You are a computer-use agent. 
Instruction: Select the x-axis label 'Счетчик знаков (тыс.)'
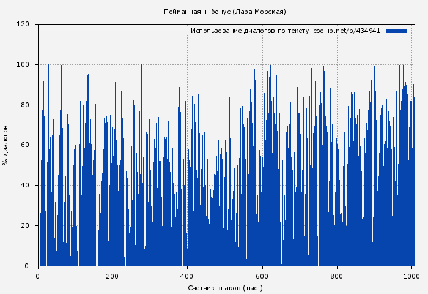[x=225, y=287]
